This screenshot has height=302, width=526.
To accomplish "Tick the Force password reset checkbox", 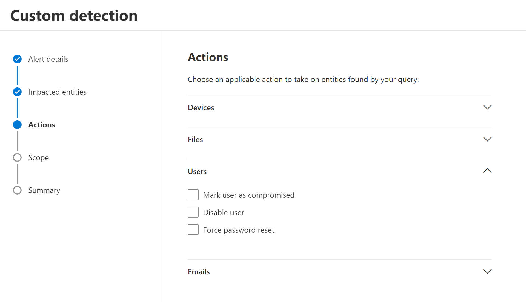I will click(x=193, y=230).
